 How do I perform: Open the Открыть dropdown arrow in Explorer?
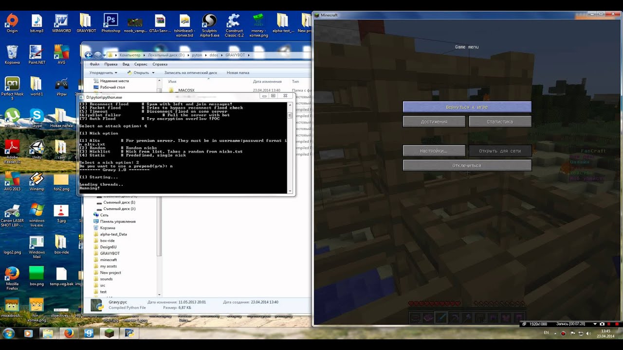pos(153,72)
